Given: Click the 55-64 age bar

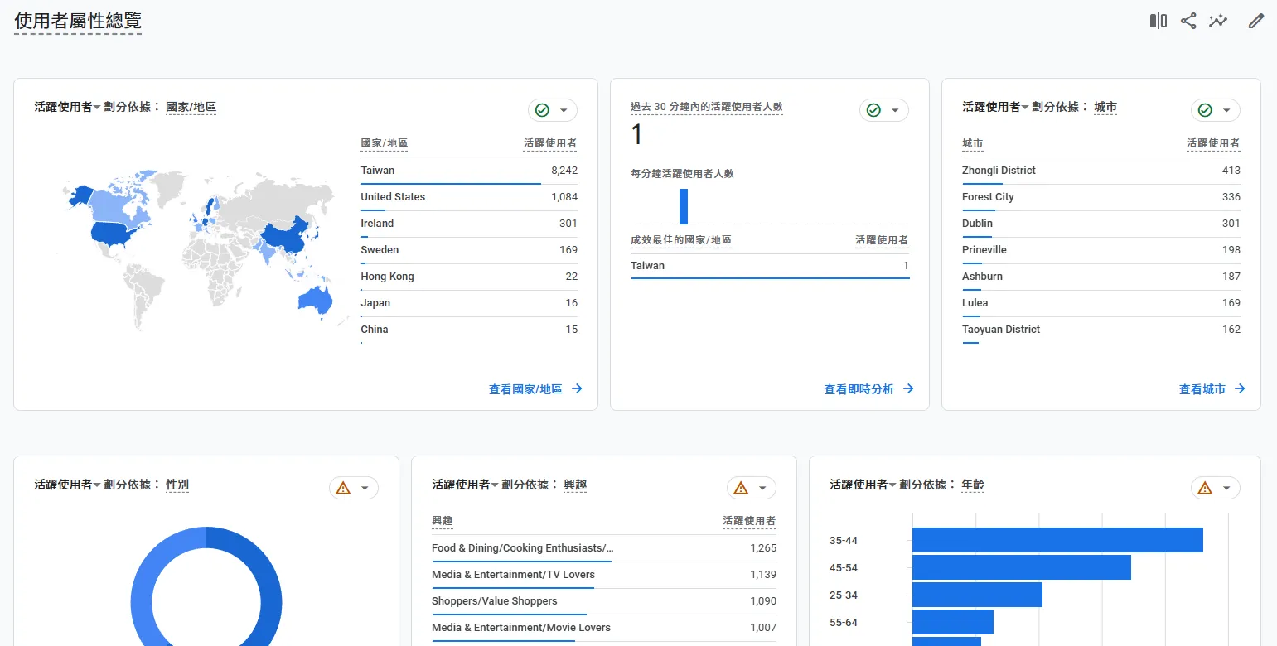Looking at the screenshot, I should pos(953,622).
